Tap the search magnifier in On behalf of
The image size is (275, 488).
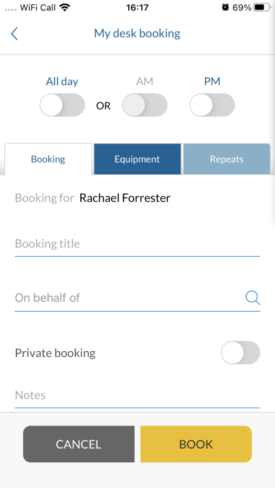tap(253, 298)
